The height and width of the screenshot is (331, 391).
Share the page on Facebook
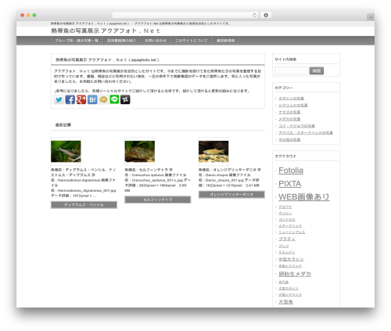point(70,99)
